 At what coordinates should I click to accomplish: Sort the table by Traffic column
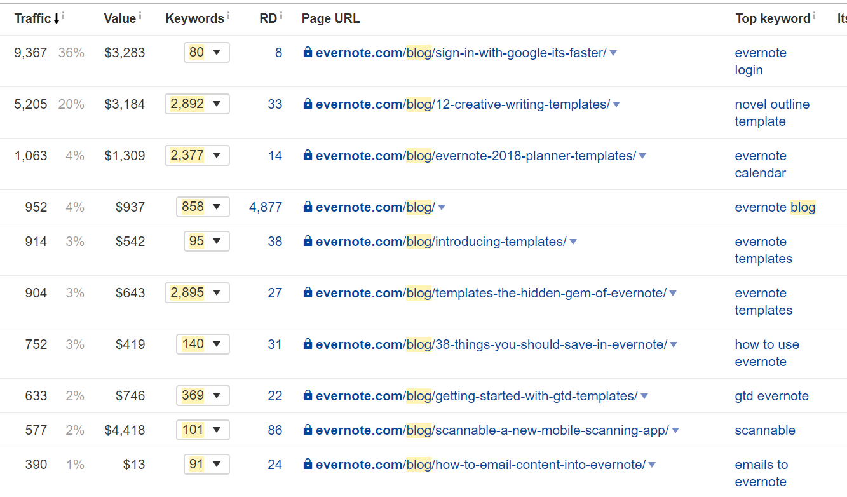(x=37, y=18)
